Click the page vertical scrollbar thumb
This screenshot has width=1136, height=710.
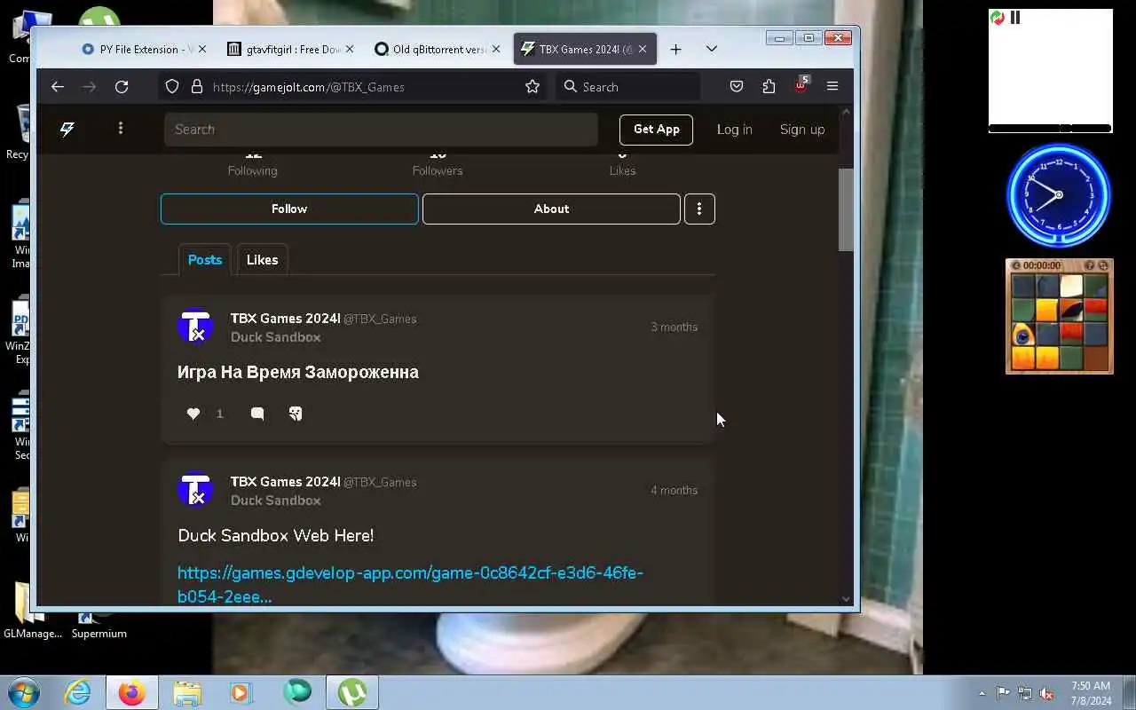(x=846, y=209)
